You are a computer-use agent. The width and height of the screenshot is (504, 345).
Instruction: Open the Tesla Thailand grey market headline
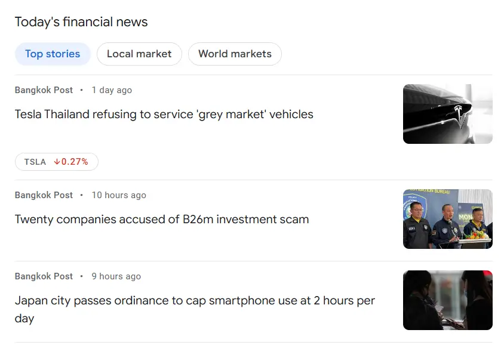pyautogui.click(x=164, y=114)
